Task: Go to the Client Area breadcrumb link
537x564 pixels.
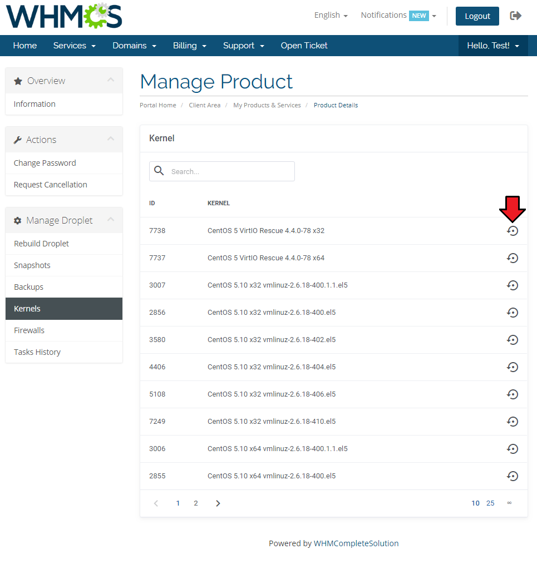Action: point(204,105)
